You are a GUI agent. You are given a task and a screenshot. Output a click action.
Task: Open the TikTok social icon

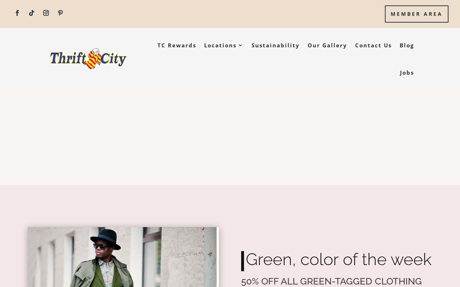pos(32,13)
